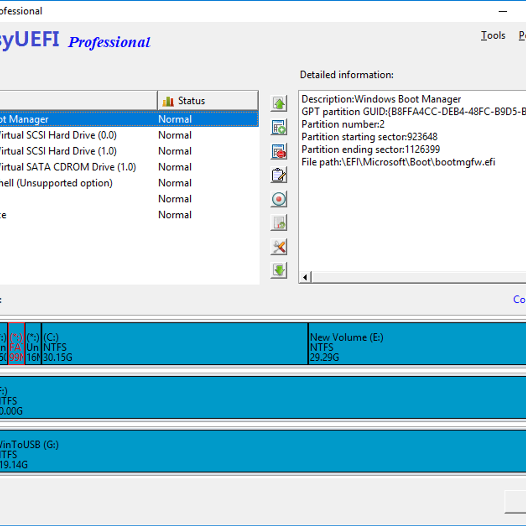Select the (F:) NTFS disk bar
This screenshot has width=526, height=526.
(x=263, y=397)
